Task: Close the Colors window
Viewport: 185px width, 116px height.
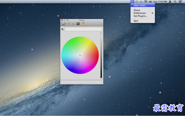Action: (x=62, y=20)
